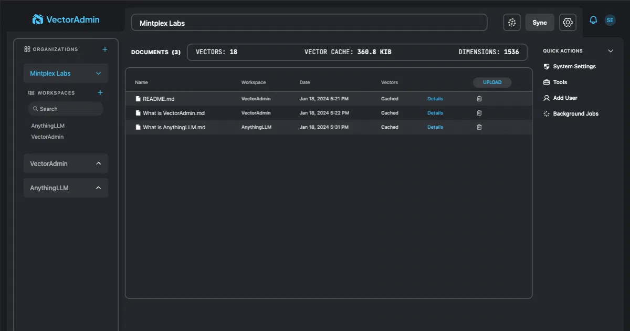Viewport: 630px width, 331px height.
Task: Delete the README.md document via trash icon
Action: [479, 99]
